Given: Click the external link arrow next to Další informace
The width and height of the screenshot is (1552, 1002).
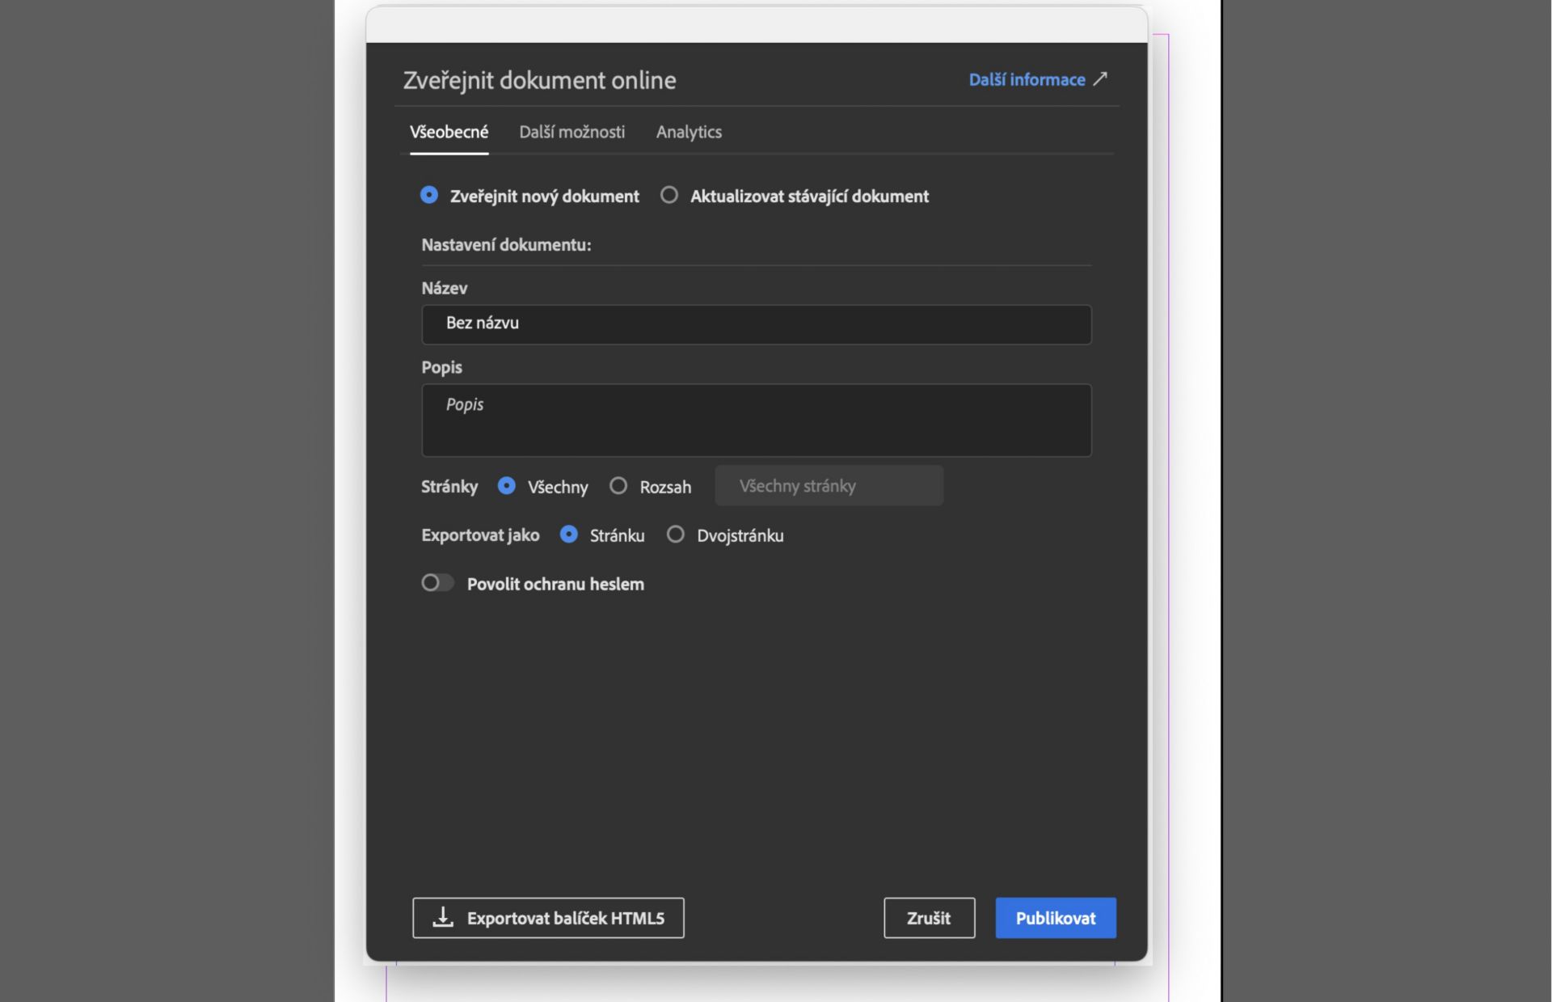Looking at the screenshot, I should [x=1101, y=78].
